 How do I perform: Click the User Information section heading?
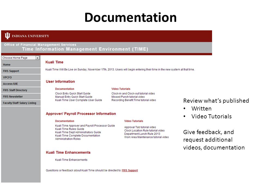pyautogui.click(x=60, y=82)
